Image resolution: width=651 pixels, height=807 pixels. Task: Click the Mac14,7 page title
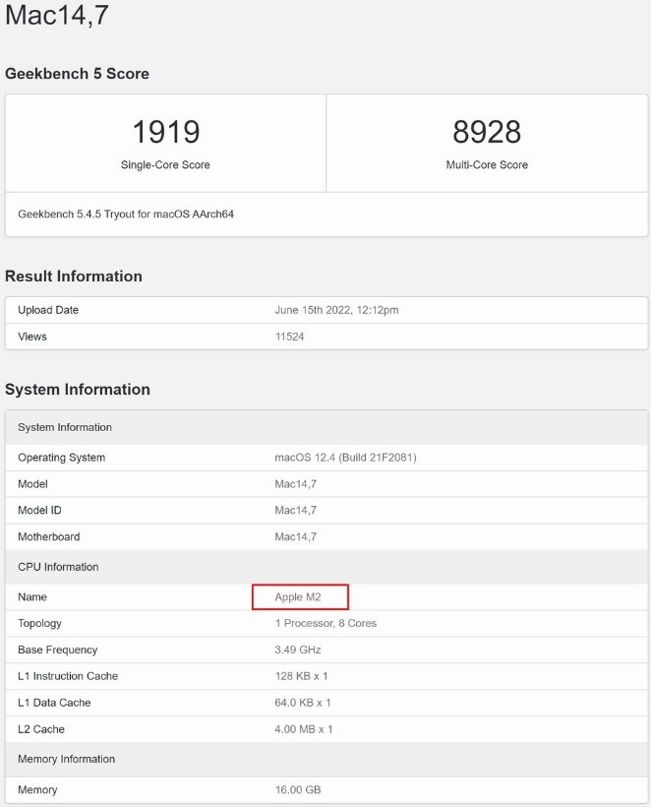(x=57, y=15)
